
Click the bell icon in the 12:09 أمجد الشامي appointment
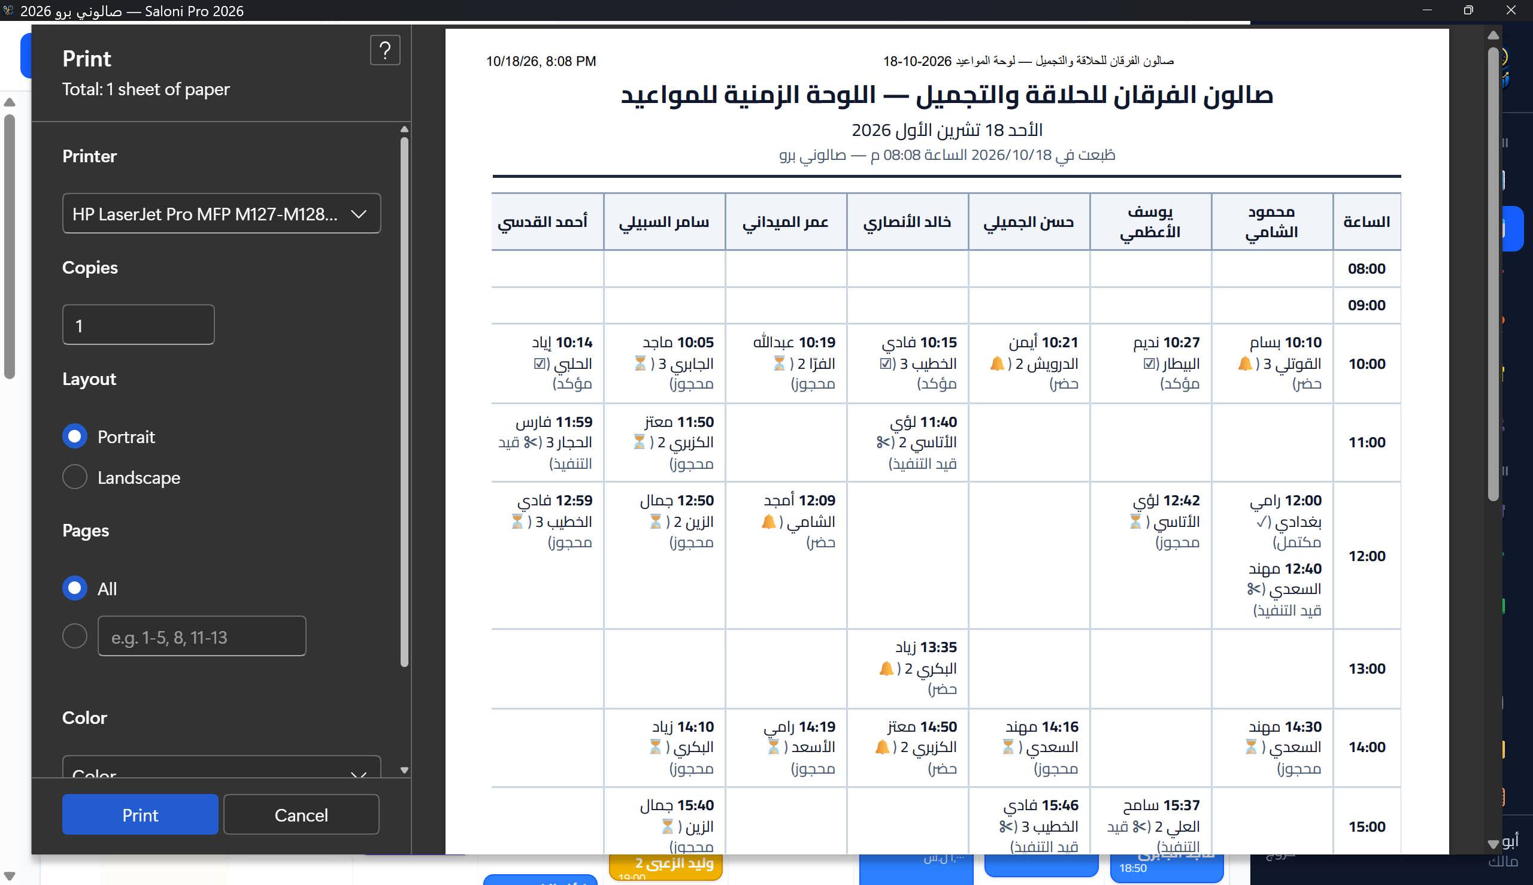click(x=768, y=522)
